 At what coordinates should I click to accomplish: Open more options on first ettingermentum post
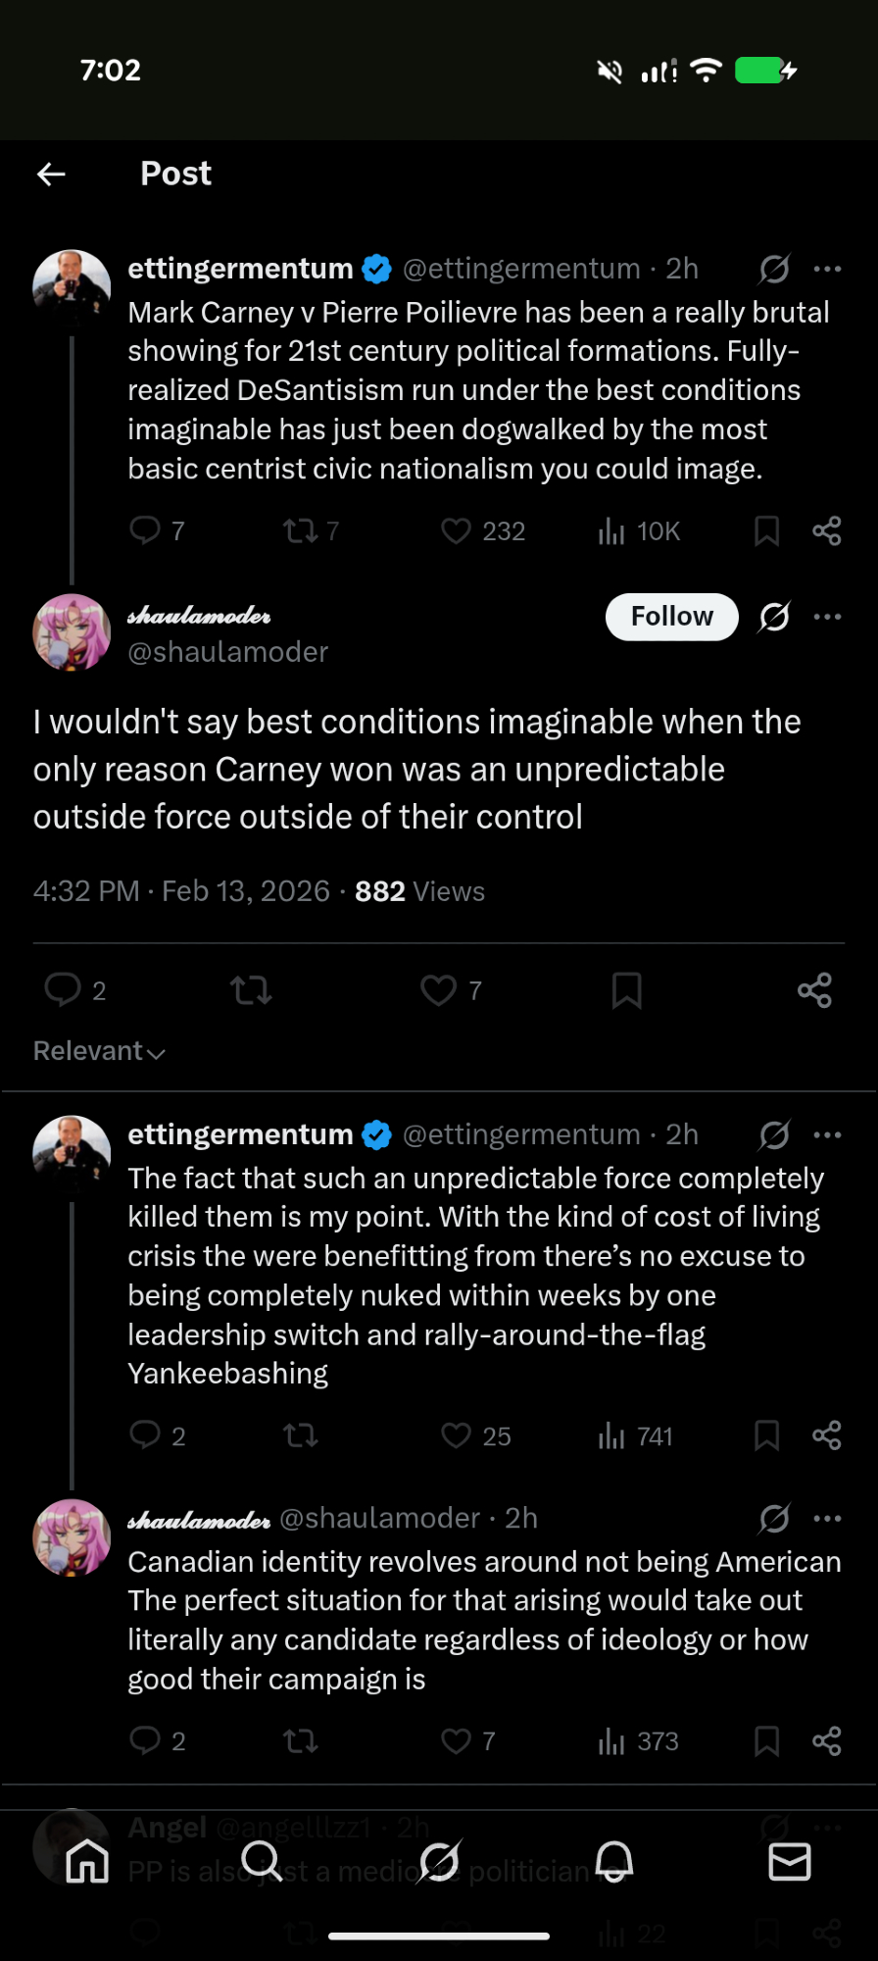[x=827, y=269]
